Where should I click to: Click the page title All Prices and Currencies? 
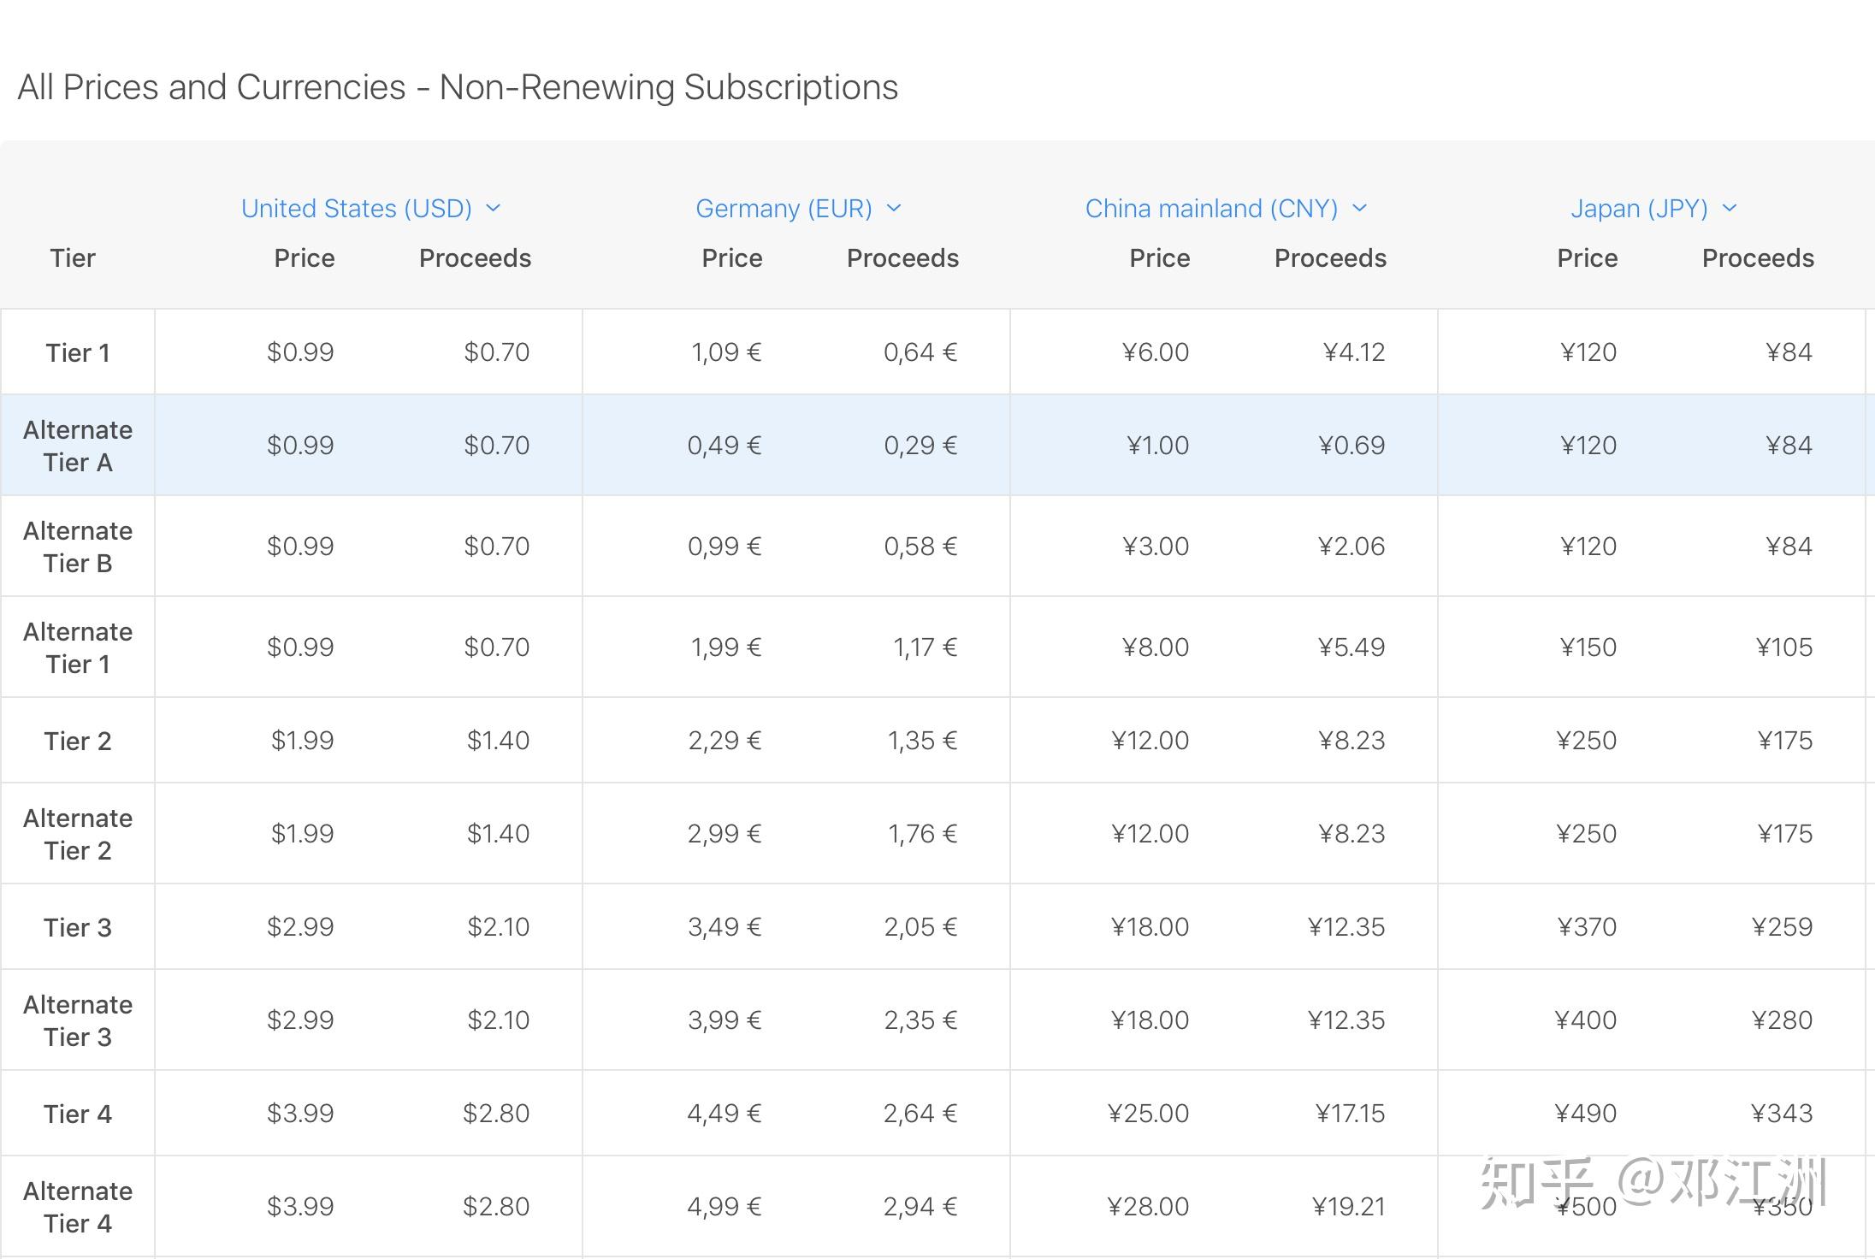(458, 87)
